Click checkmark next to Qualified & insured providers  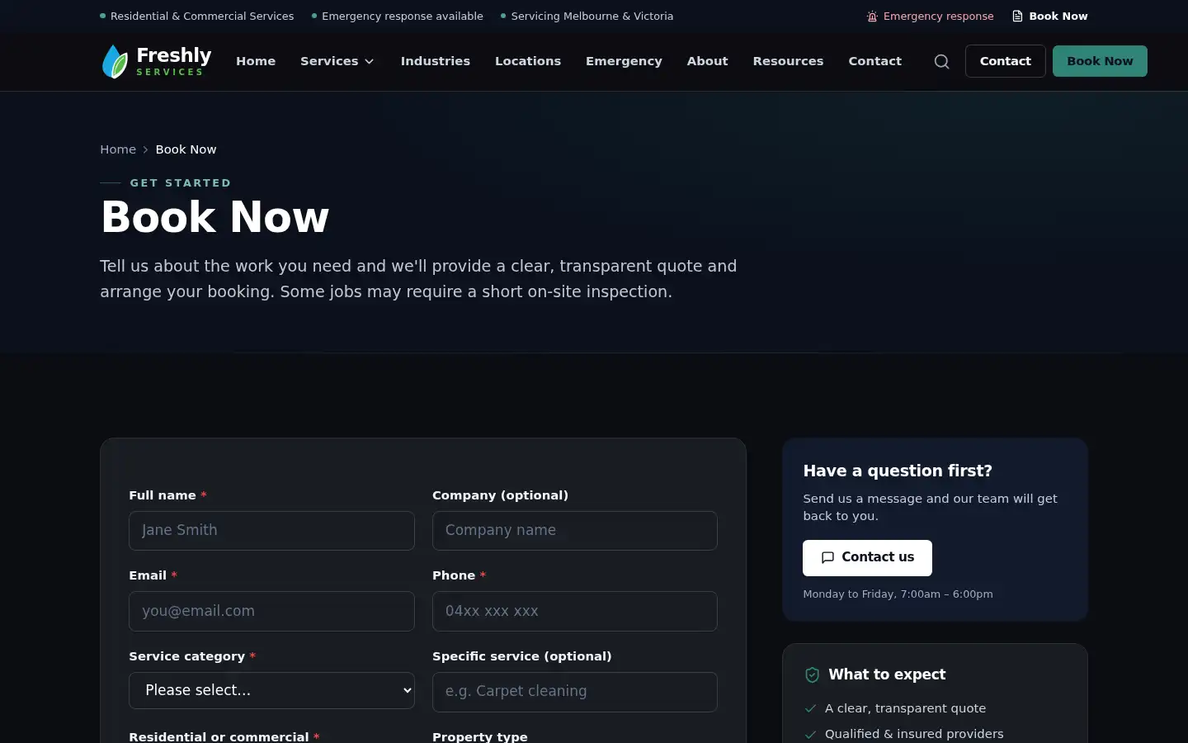pos(810,734)
